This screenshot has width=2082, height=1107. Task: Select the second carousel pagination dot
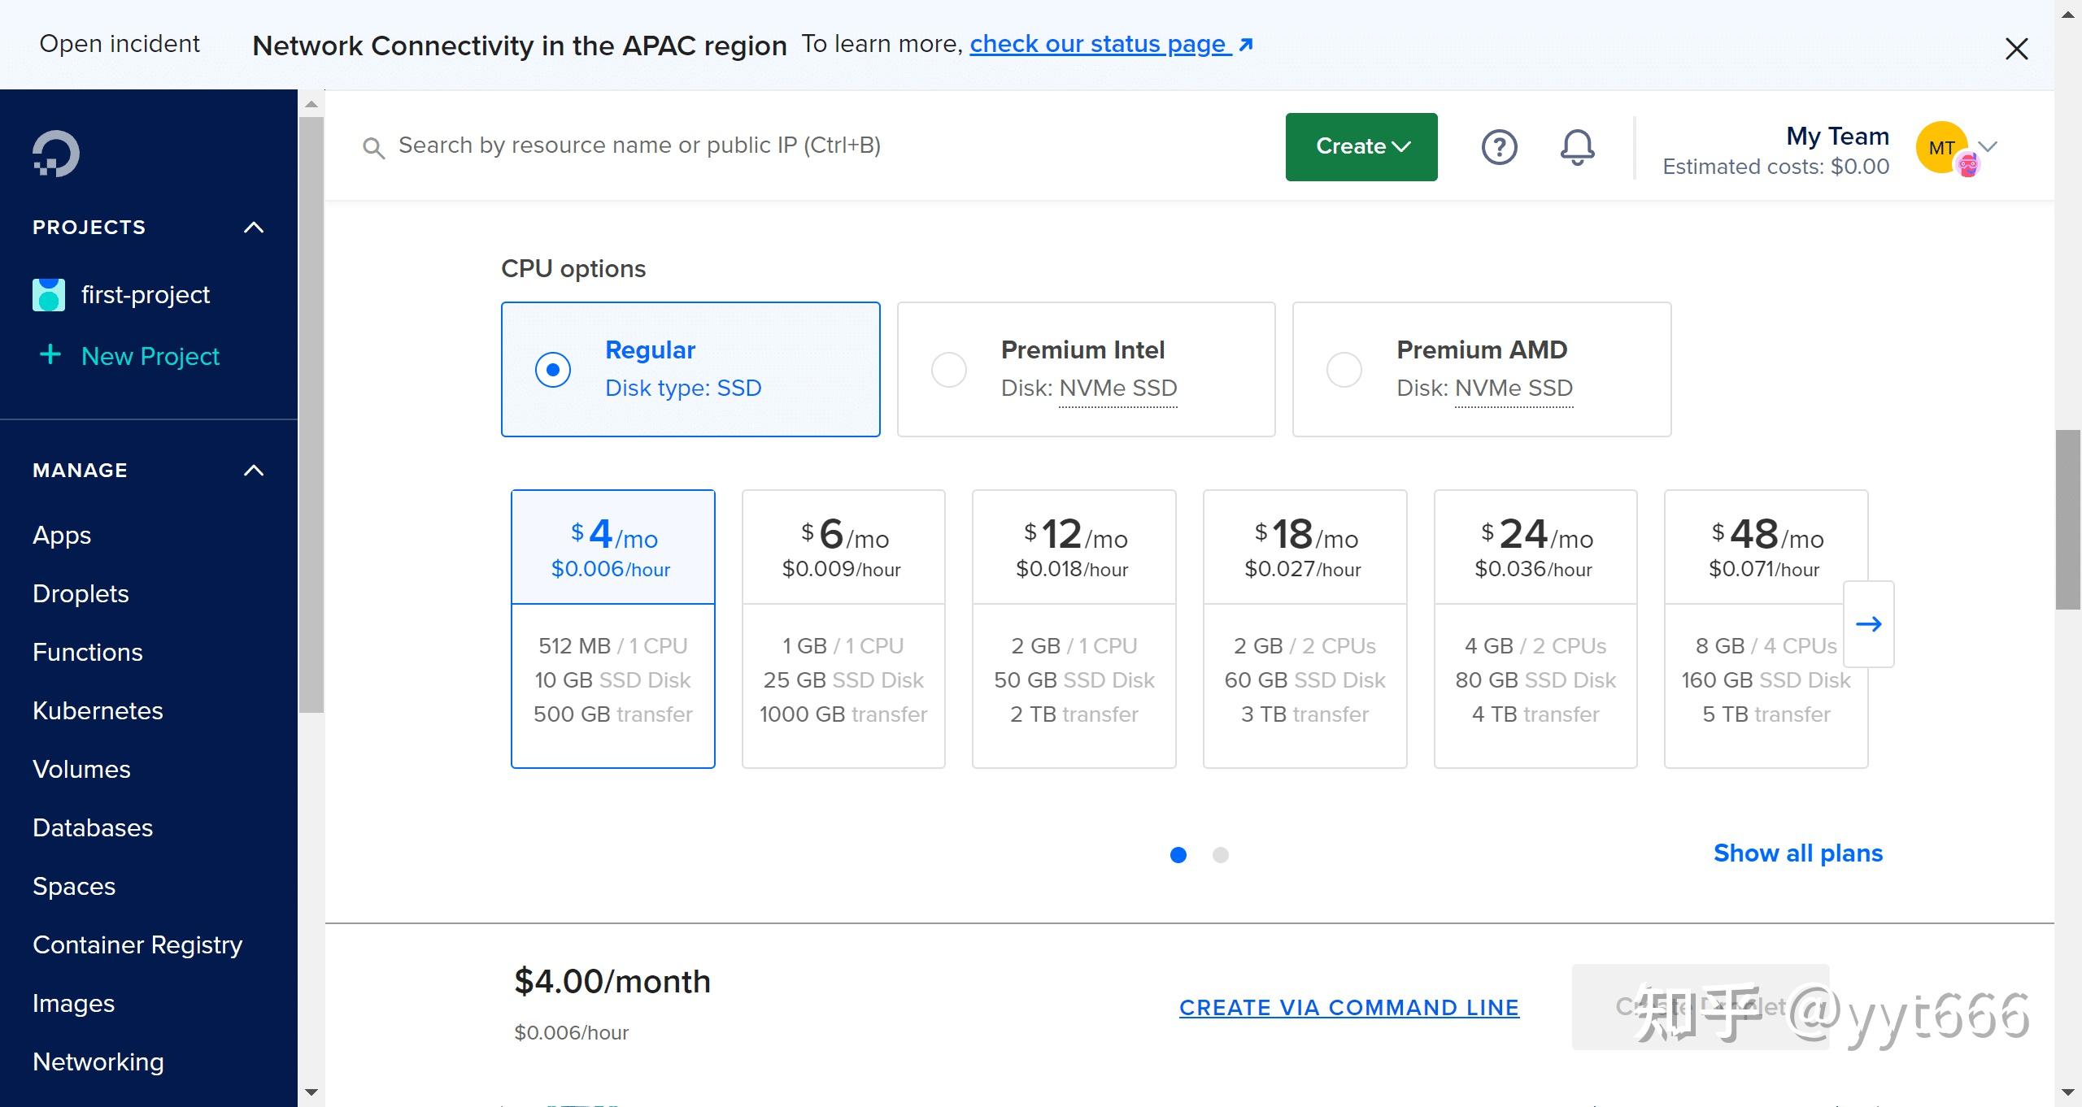(x=1221, y=855)
